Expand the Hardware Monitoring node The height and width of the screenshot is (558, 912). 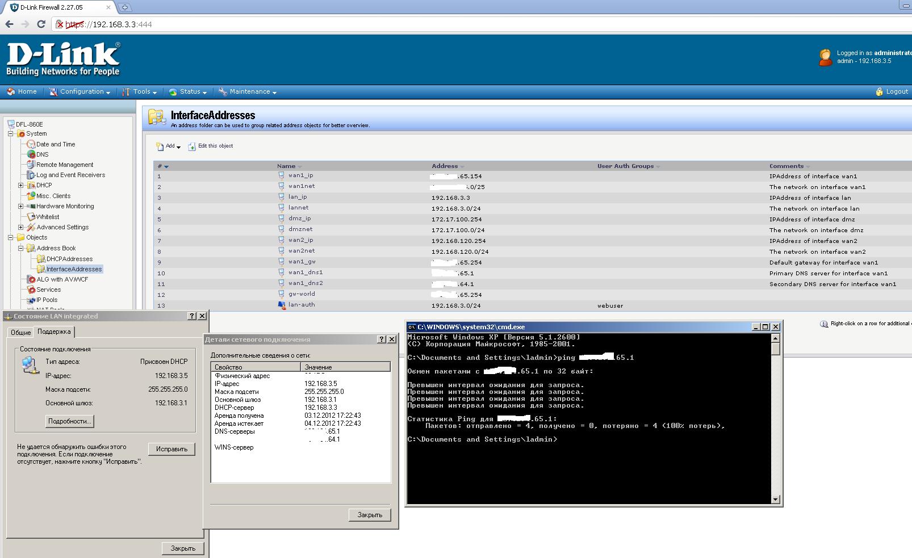(x=20, y=206)
